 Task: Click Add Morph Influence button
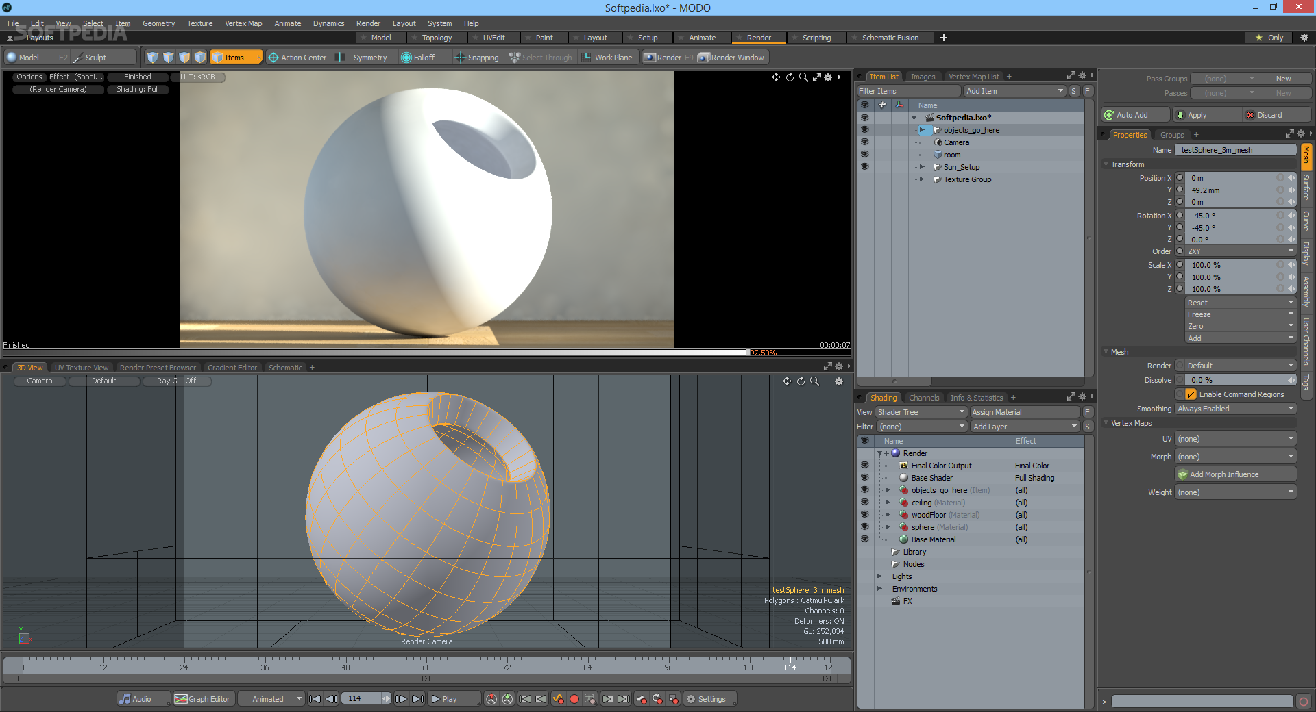coord(1236,474)
